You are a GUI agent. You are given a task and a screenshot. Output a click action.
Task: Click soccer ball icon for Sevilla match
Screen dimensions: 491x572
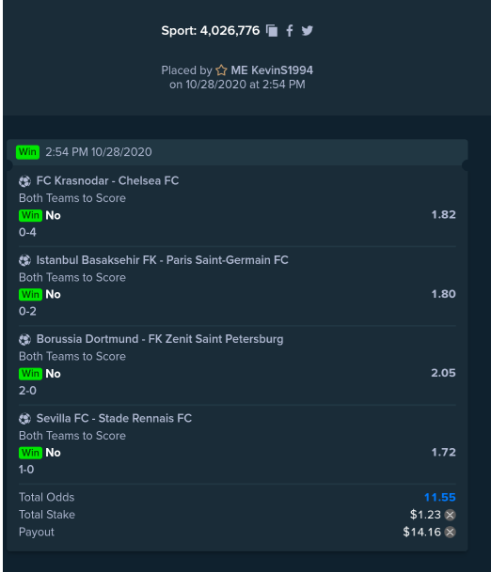[x=24, y=418]
